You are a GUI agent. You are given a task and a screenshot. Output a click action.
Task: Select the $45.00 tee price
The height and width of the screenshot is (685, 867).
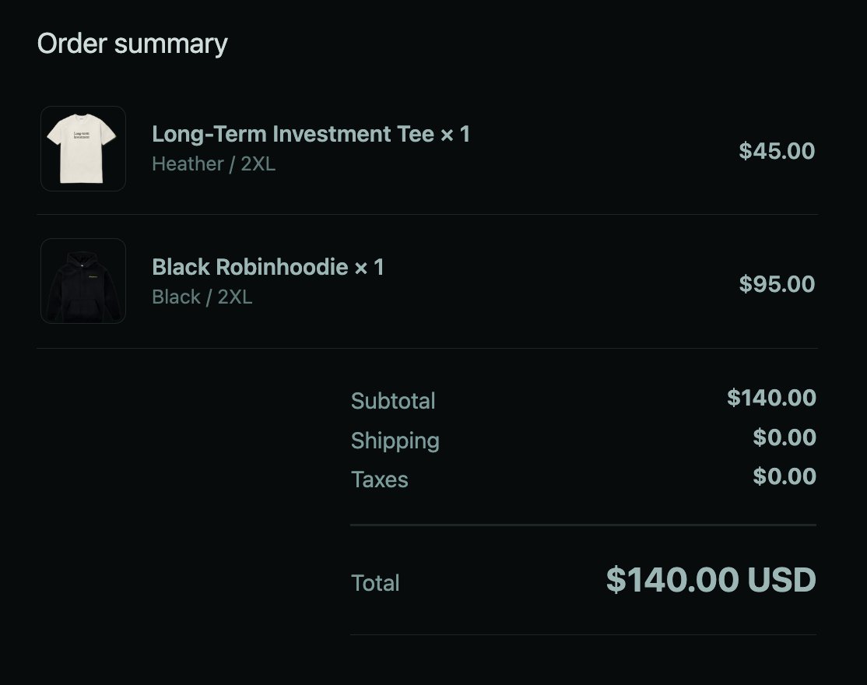point(776,150)
